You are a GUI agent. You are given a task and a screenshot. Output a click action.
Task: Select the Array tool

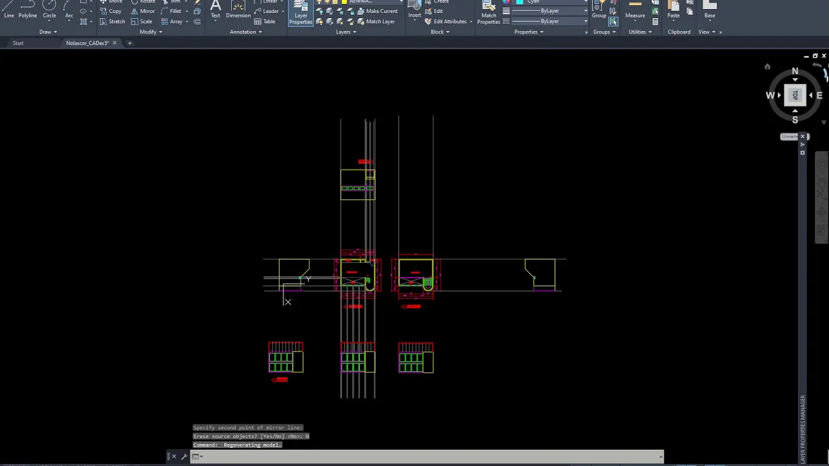pyautogui.click(x=172, y=21)
